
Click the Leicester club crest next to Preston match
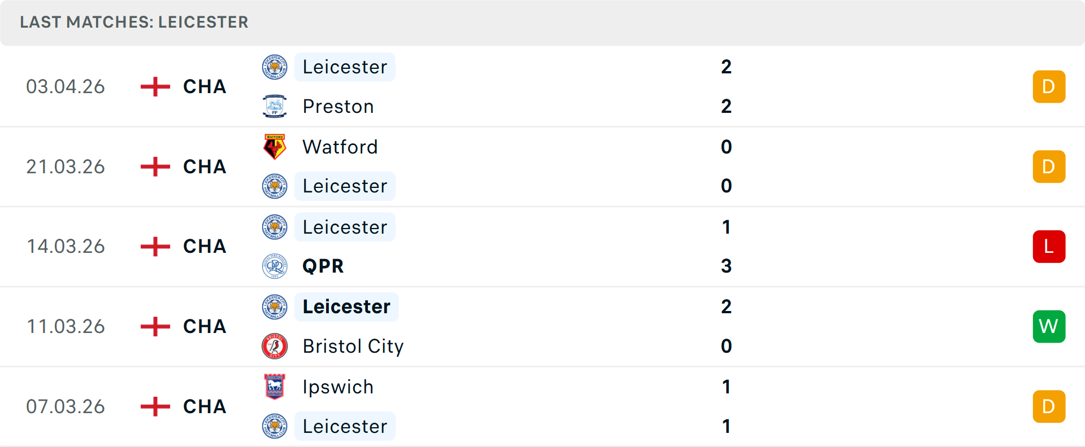275,67
